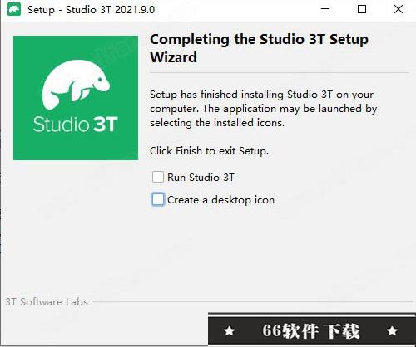The width and height of the screenshot is (416, 347).
Task: Click the "3T Software Labs" footer label
Action: pos(47,302)
